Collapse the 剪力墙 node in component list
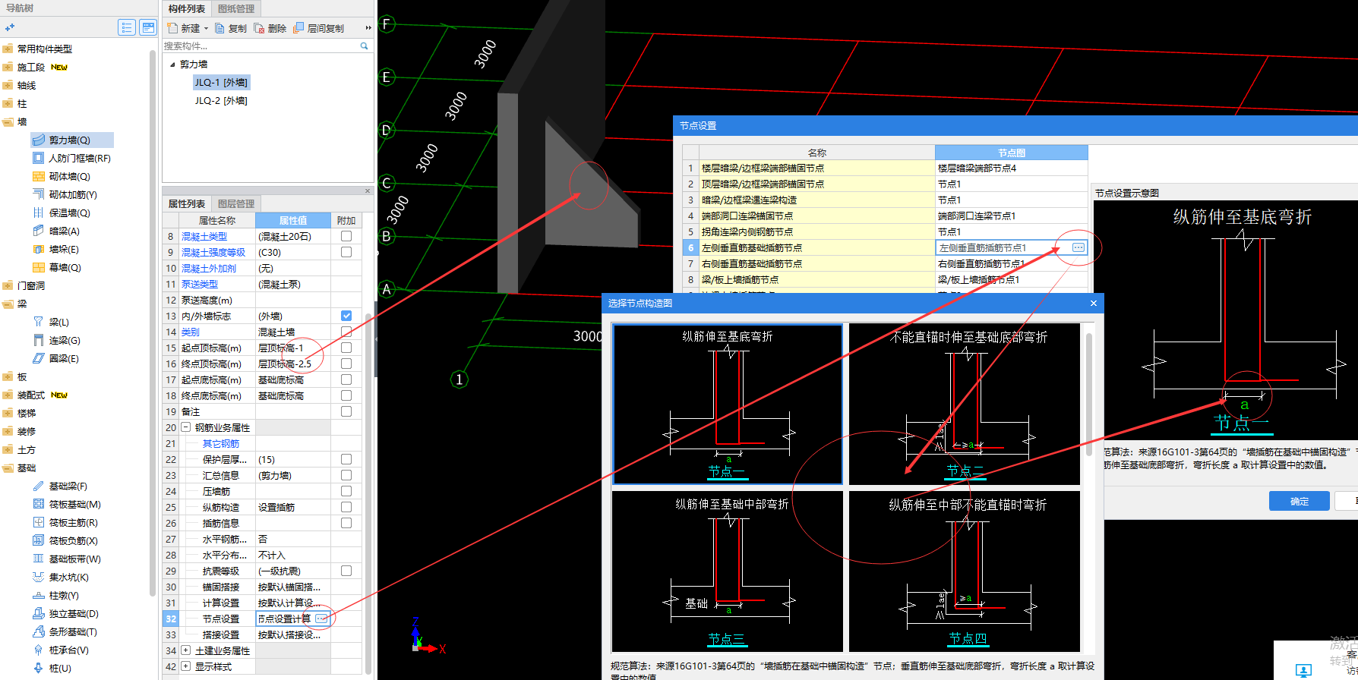Screen dimensions: 1358x680 [172, 65]
